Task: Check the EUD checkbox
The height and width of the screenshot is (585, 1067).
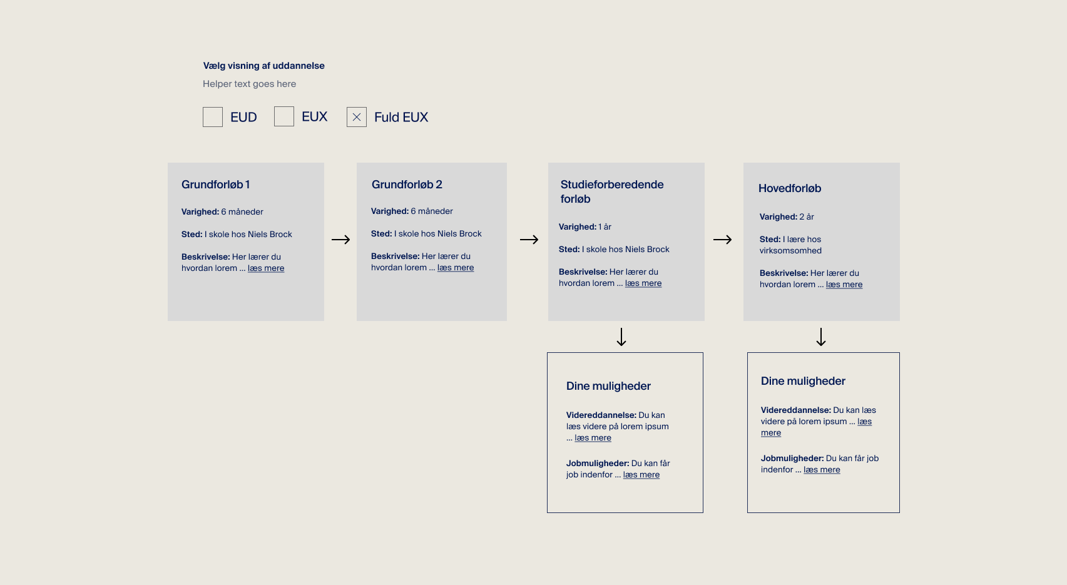Action: coord(213,117)
